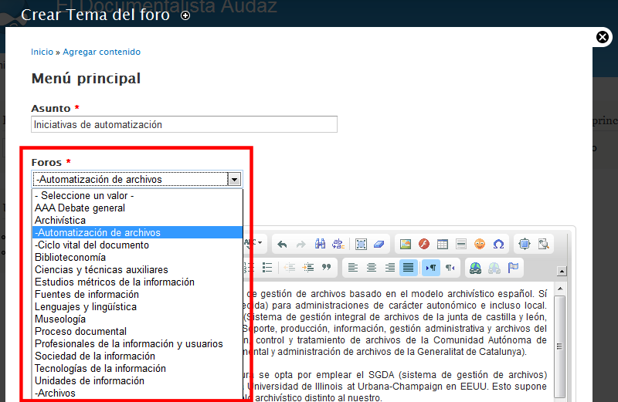Insert special character with the Omega icon
The image size is (618, 402).
point(499,244)
